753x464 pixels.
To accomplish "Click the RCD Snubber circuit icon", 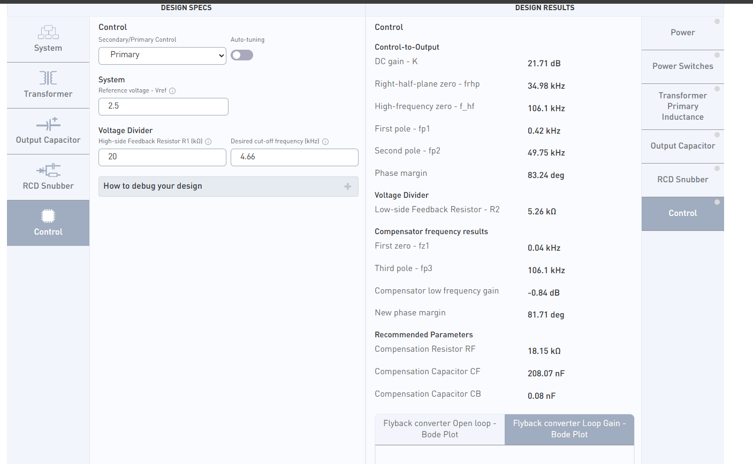I will [x=48, y=171].
